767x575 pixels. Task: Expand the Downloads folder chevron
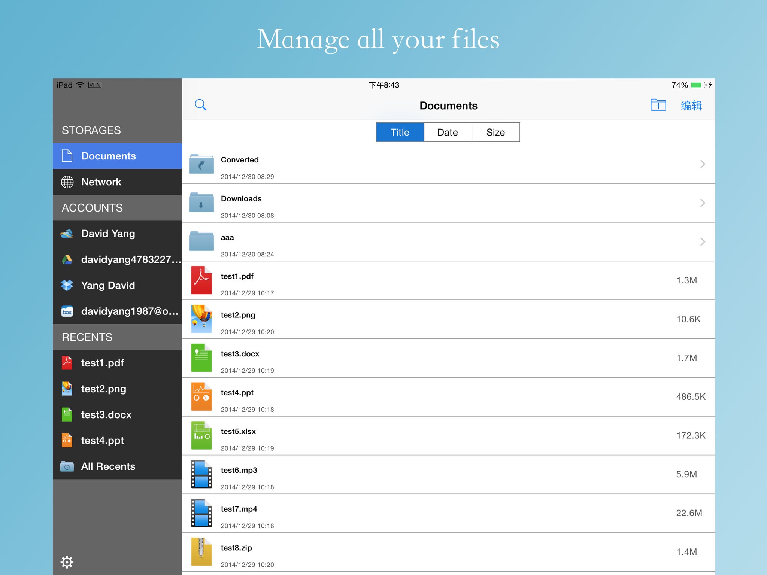[x=702, y=203]
